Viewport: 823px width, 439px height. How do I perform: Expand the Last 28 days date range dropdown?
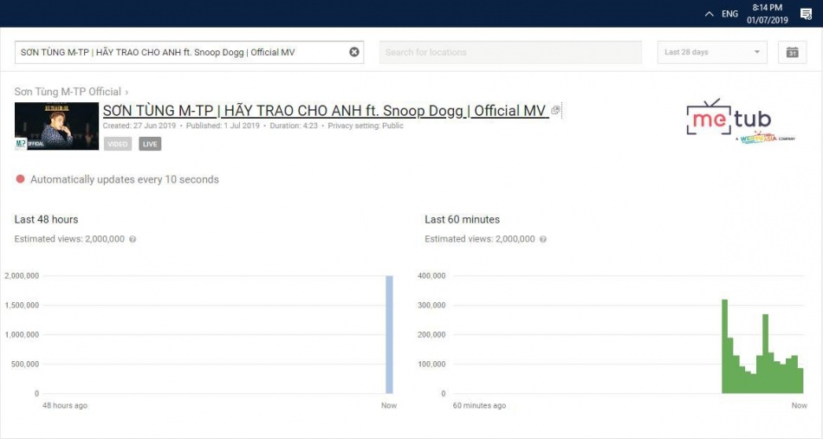pyautogui.click(x=712, y=53)
